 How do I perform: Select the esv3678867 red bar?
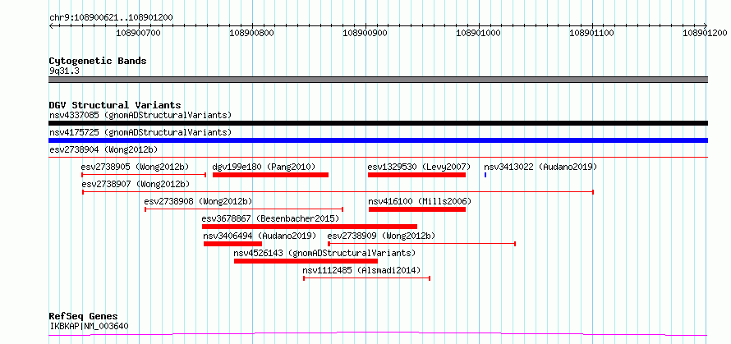pyautogui.click(x=310, y=227)
